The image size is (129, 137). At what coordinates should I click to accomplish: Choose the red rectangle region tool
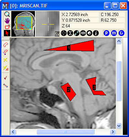[x=7, y=27]
